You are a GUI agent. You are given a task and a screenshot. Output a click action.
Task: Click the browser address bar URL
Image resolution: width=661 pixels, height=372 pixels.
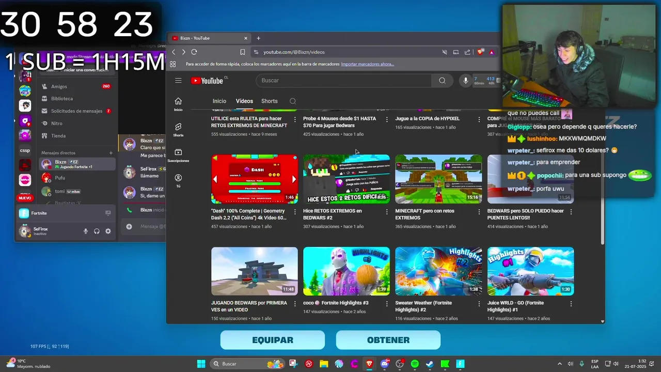294,52
